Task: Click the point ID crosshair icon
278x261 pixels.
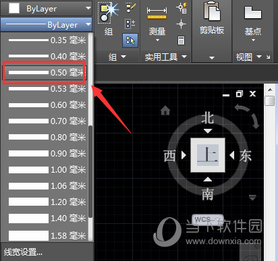Action: pyautogui.click(x=181, y=24)
